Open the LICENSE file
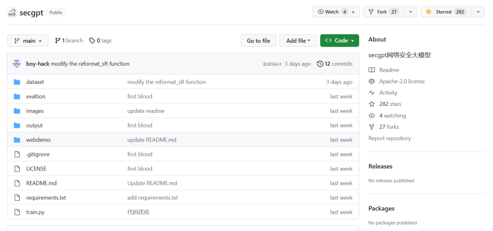The width and height of the screenshot is (493, 231). 36,169
